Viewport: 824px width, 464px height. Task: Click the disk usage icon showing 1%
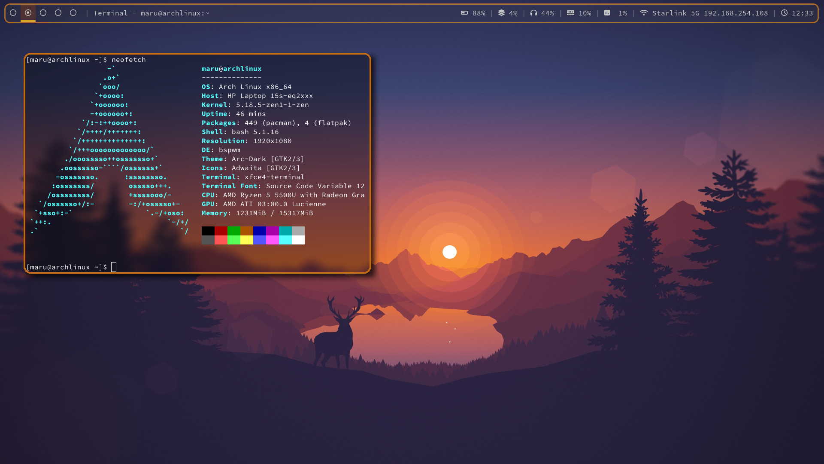tap(608, 13)
